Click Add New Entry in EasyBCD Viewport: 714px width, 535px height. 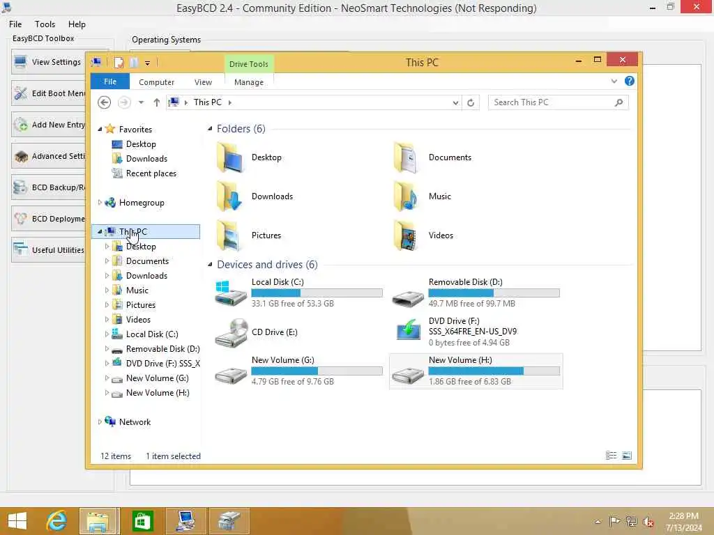(x=49, y=125)
